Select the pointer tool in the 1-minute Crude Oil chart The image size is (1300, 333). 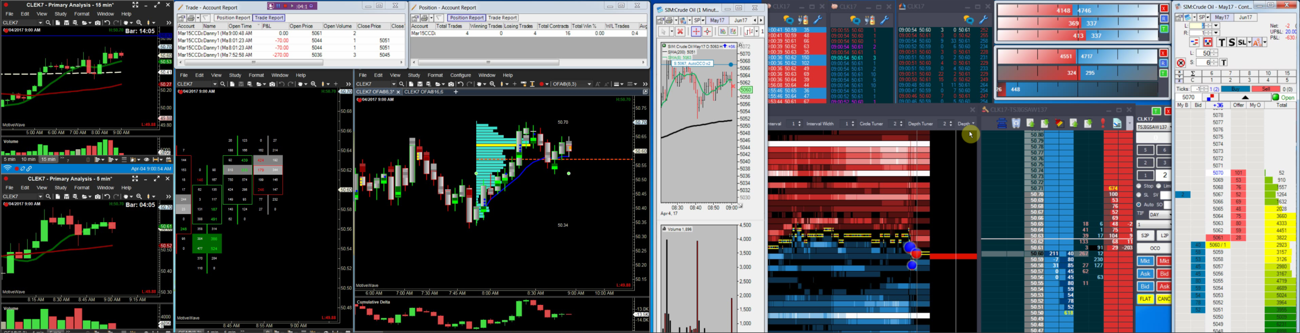tap(664, 31)
